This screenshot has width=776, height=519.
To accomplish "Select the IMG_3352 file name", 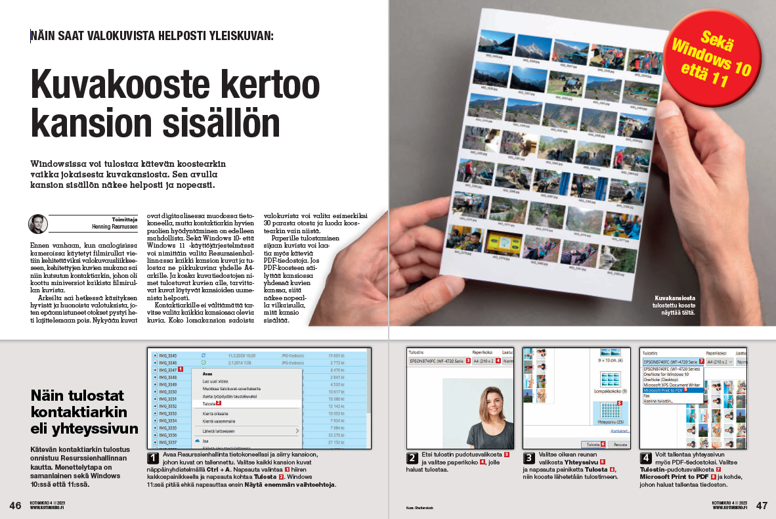I will click(168, 406).
